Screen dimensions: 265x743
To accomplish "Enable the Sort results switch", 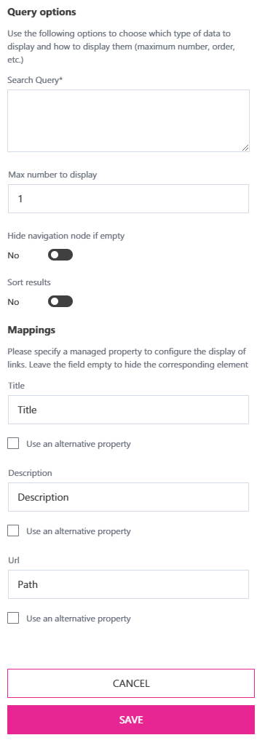I will click(60, 301).
